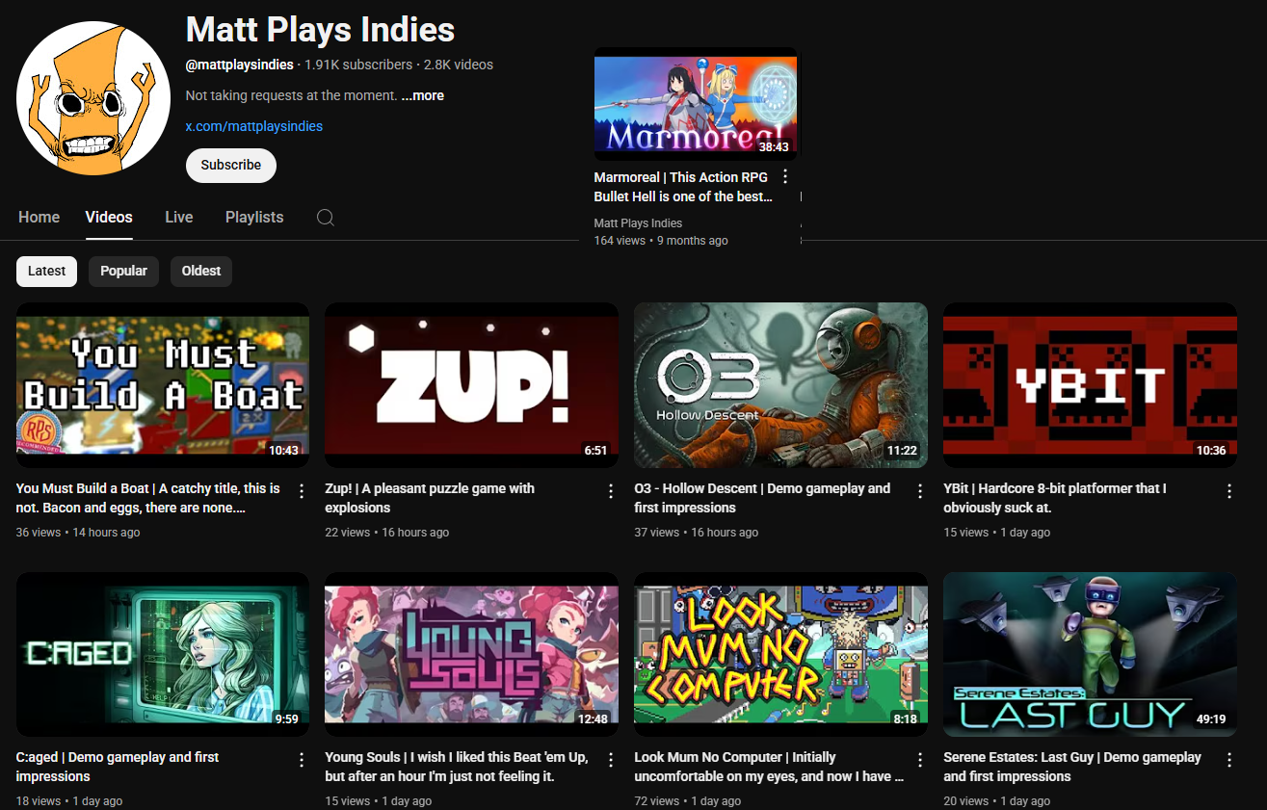Click the Matt Plays Indies channel avatar

[93, 97]
